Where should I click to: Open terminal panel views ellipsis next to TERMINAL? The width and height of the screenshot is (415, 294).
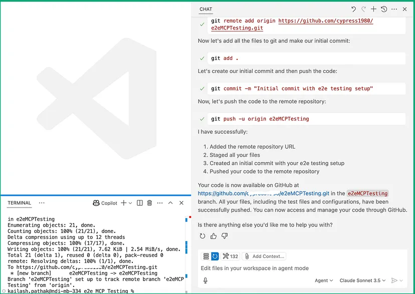[42, 203]
